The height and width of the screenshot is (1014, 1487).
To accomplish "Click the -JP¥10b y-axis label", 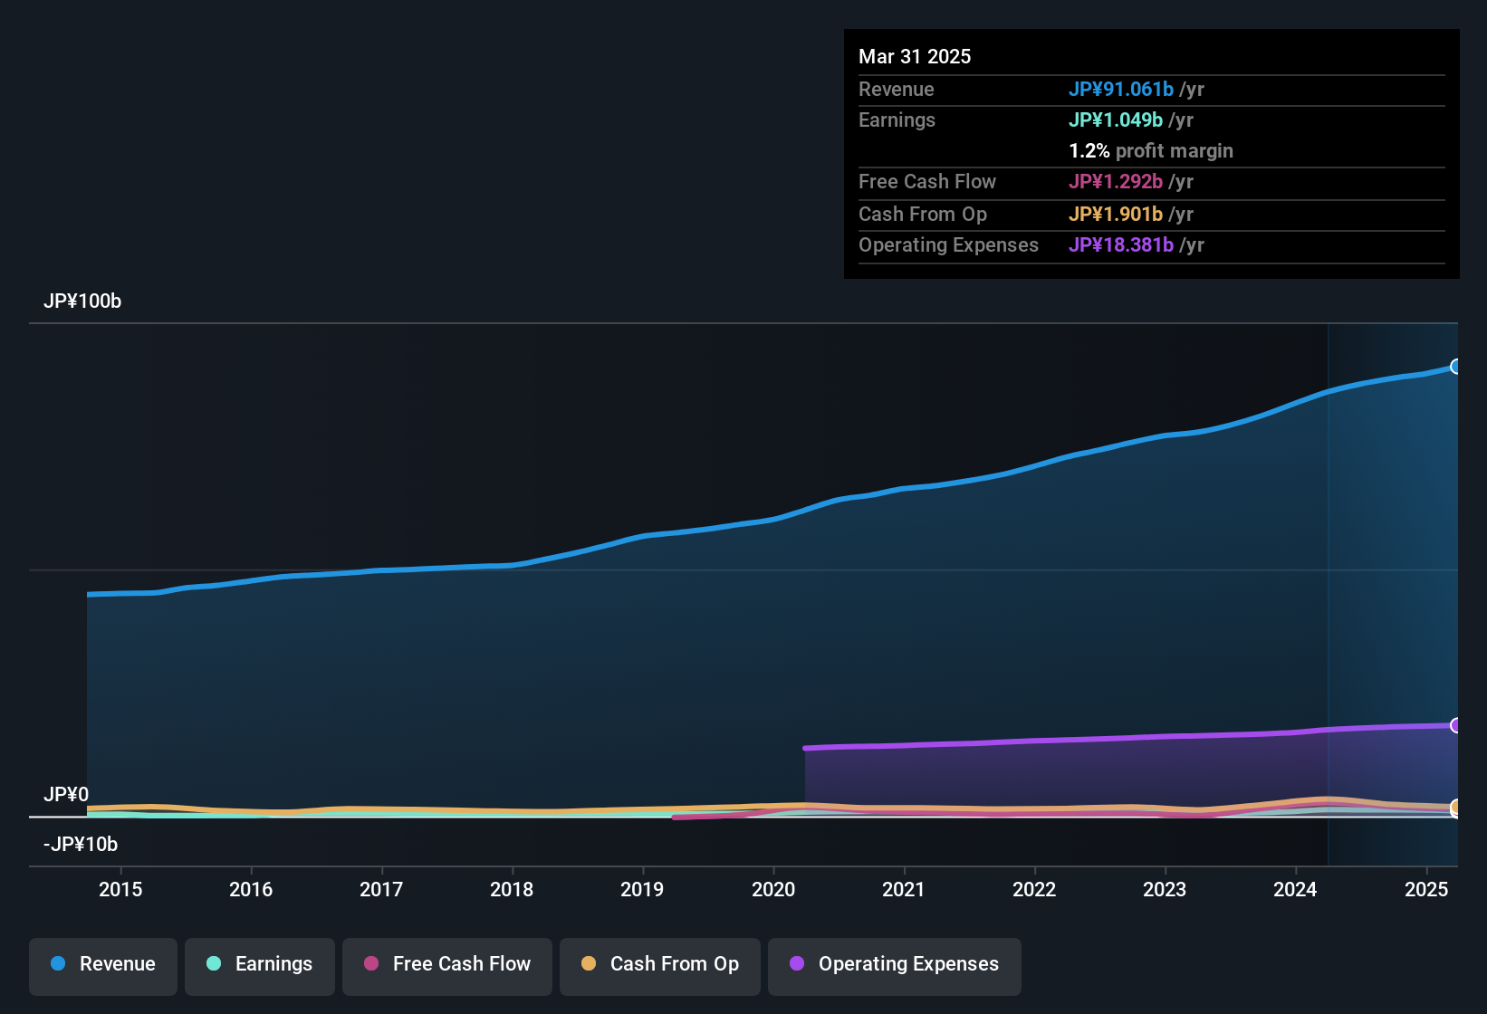I will pyautogui.click(x=81, y=845).
